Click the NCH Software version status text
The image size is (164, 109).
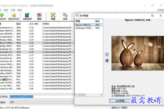15,108
